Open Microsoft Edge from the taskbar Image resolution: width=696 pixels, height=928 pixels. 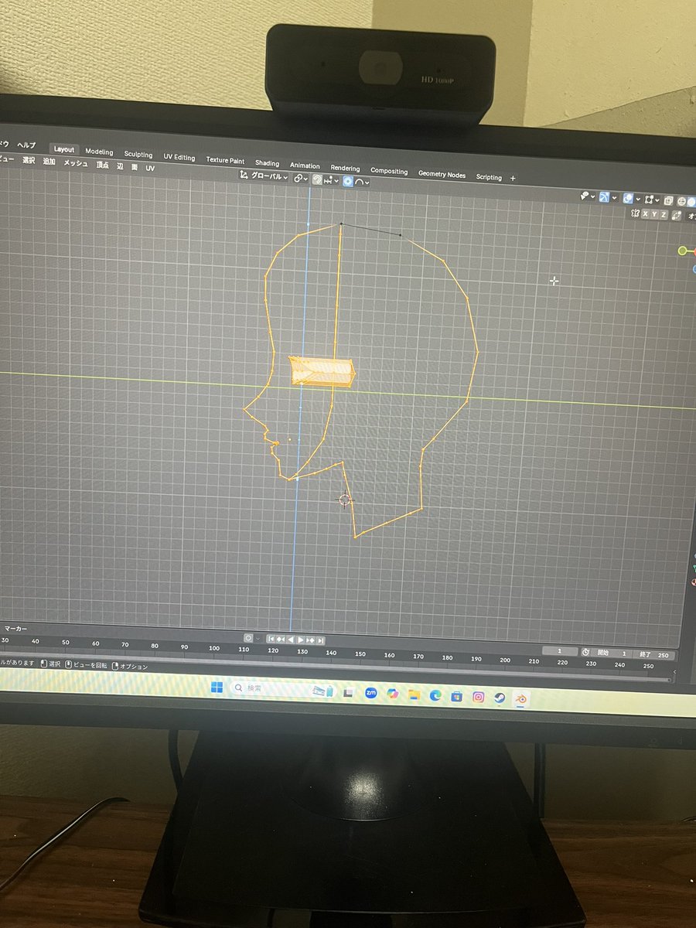click(x=435, y=695)
